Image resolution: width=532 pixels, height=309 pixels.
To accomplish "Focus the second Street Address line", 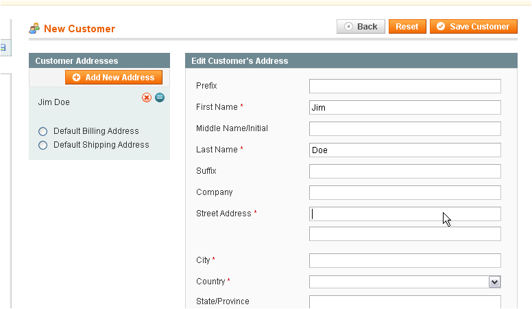I will point(404,234).
